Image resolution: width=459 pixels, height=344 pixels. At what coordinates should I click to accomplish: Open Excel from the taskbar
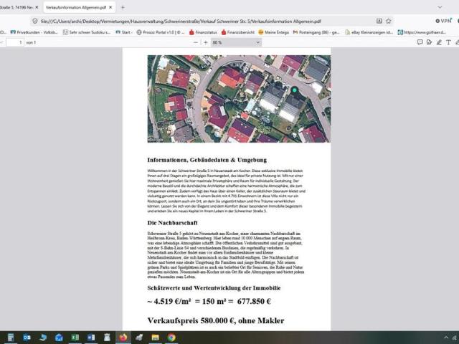tap(75, 338)
